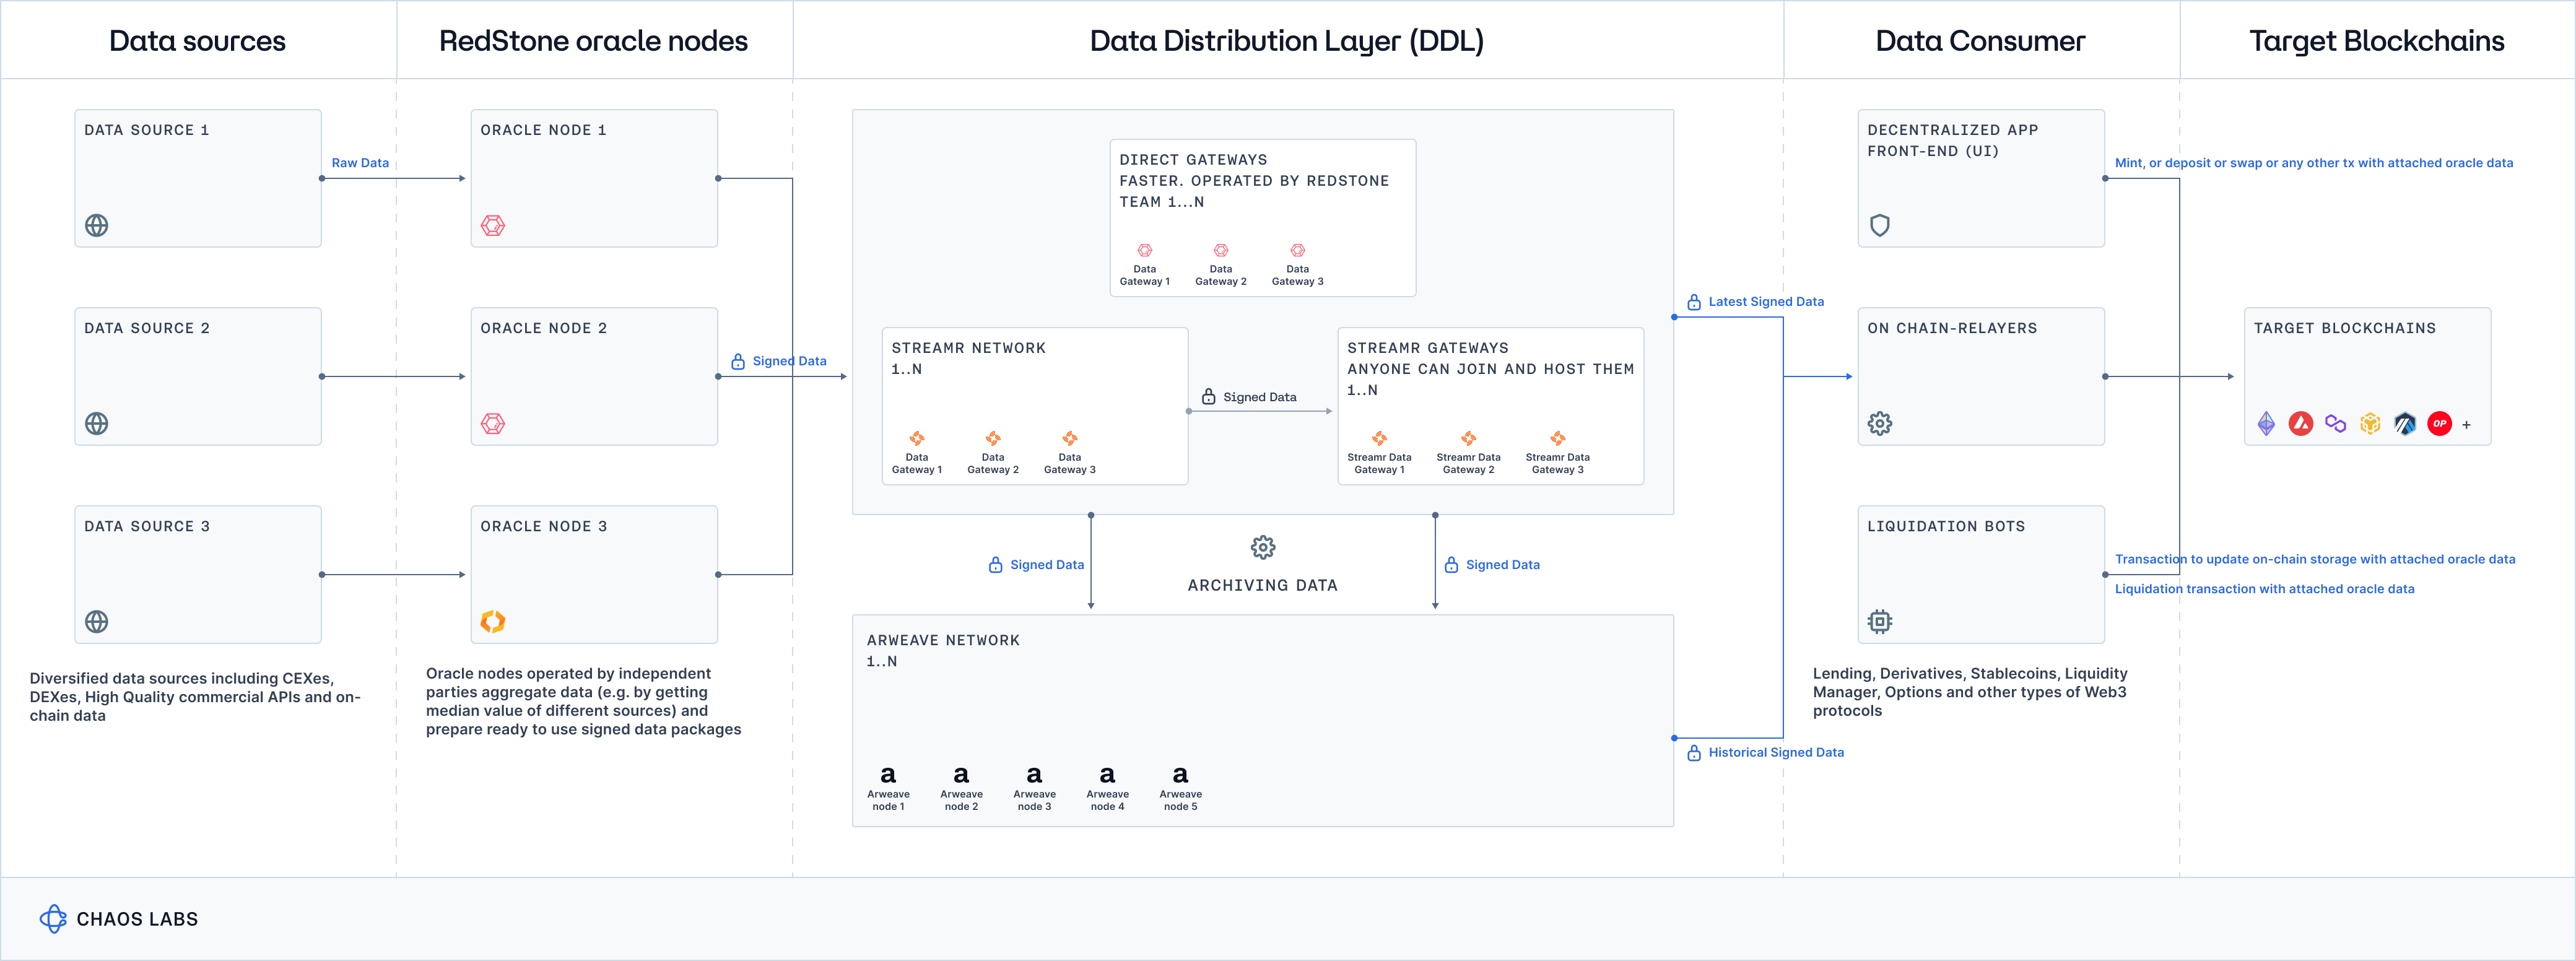Click shield icon in Decentralized App box

[1880, 225]
